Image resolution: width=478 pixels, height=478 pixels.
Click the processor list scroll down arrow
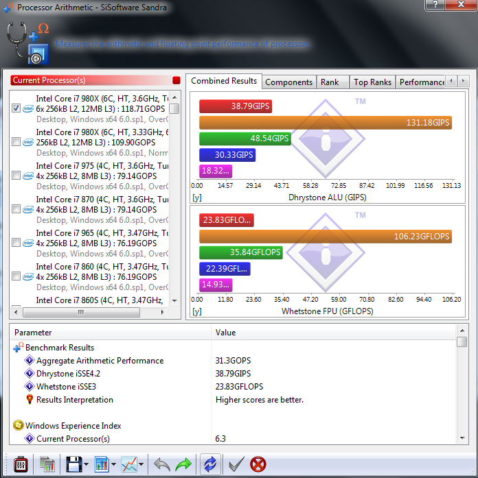(x=174, y=301)
